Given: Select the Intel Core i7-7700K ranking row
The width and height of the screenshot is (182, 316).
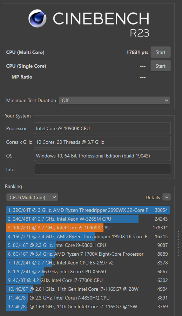Looking at the screenshot, I should 88,280.
